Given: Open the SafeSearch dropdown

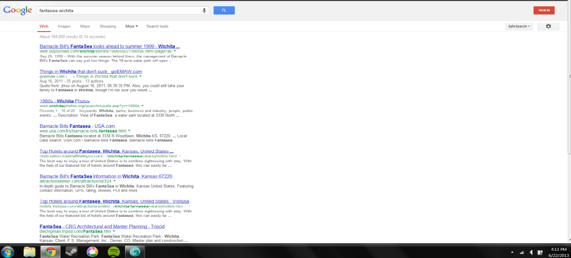Looking at the screenshot, I should [519, 26].
